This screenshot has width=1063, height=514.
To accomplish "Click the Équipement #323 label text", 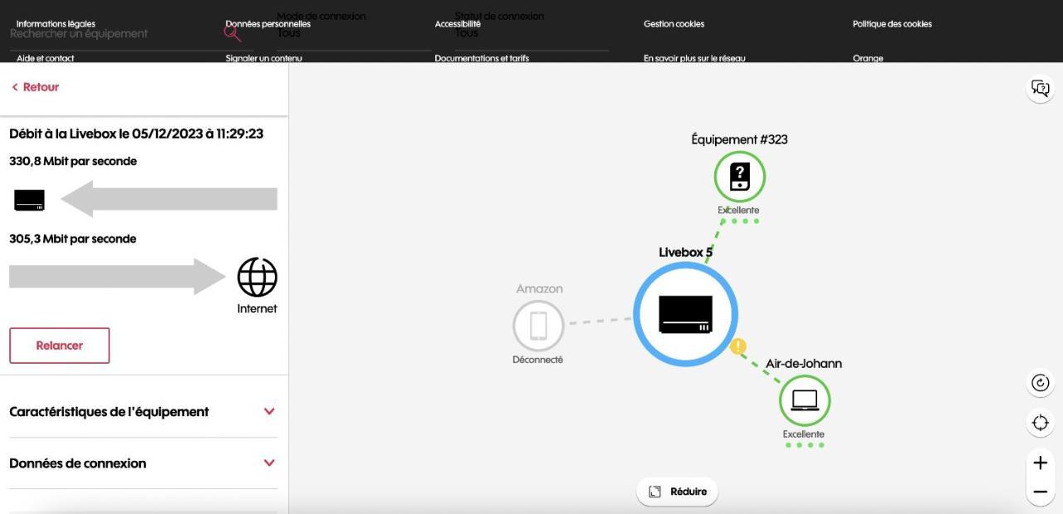I will [x=739, y=140].
